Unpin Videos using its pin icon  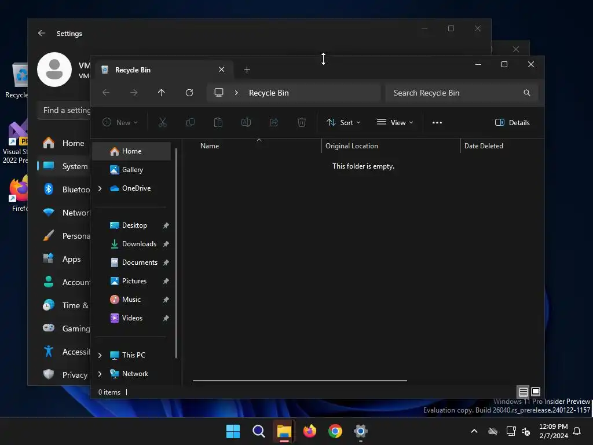point(166,318)
